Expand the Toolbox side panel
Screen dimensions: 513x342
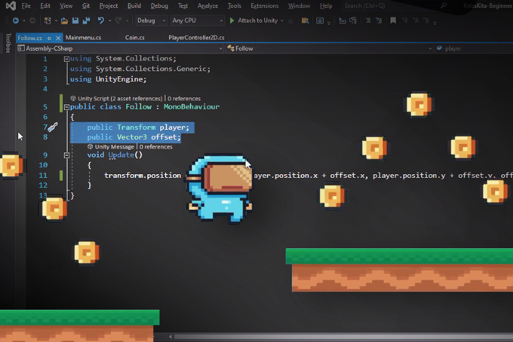[8, 43]
